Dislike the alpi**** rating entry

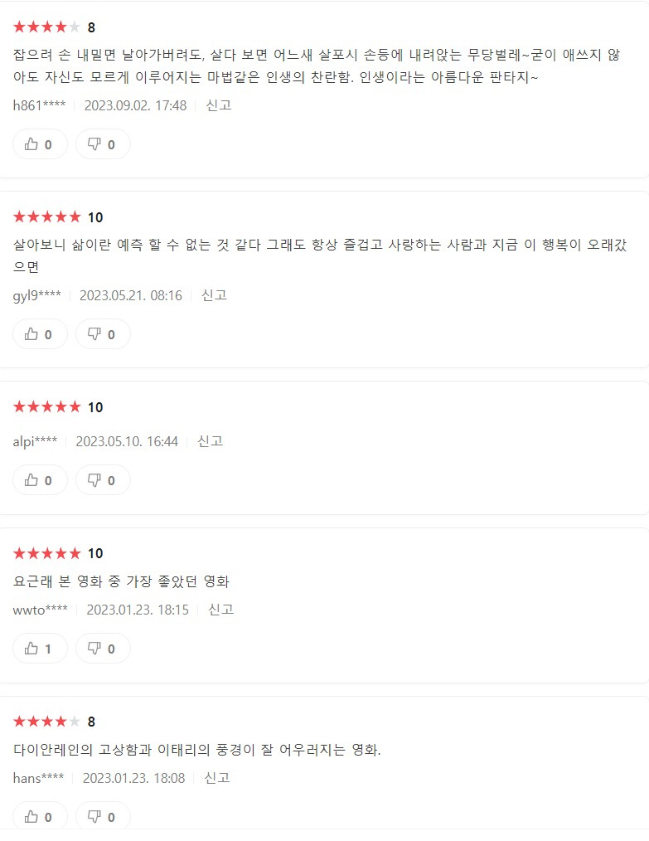tap(103, 480)
